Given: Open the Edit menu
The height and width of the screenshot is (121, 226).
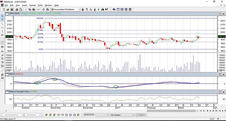Looking at the screenshot, I should [12, 5].
